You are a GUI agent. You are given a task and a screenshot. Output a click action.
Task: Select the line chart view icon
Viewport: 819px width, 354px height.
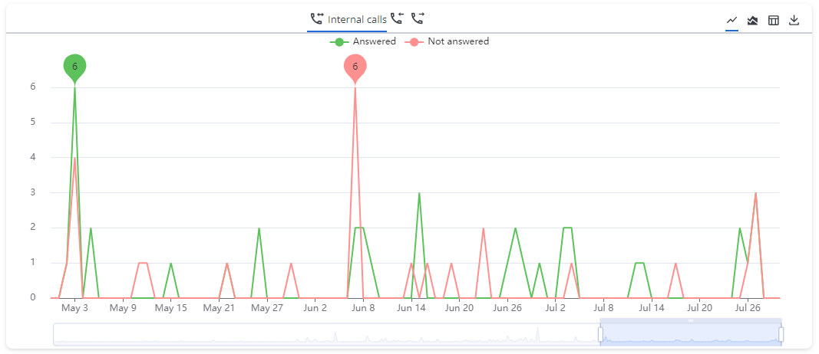point(732,21)
